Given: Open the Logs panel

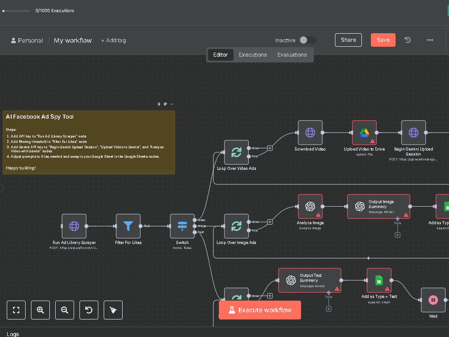Looking at the screenshot, I should pos(13,334).
